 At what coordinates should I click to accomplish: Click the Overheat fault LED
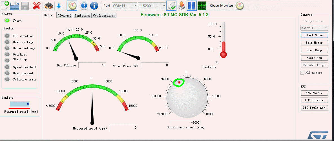click(7, 54)
